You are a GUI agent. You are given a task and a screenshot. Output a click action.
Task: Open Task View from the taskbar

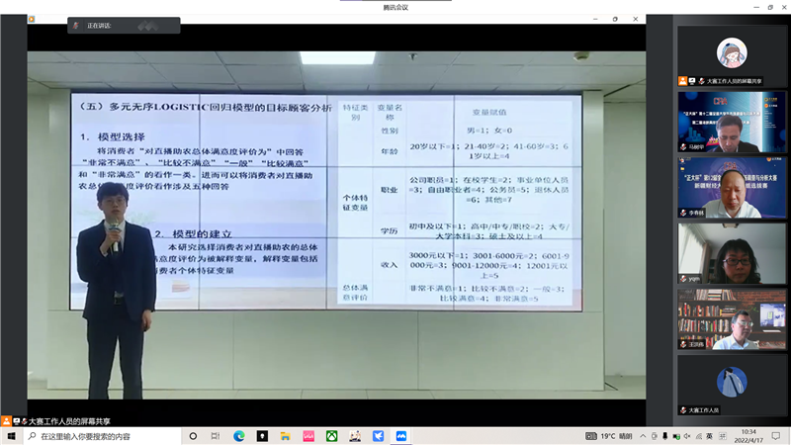coord(217,436)
